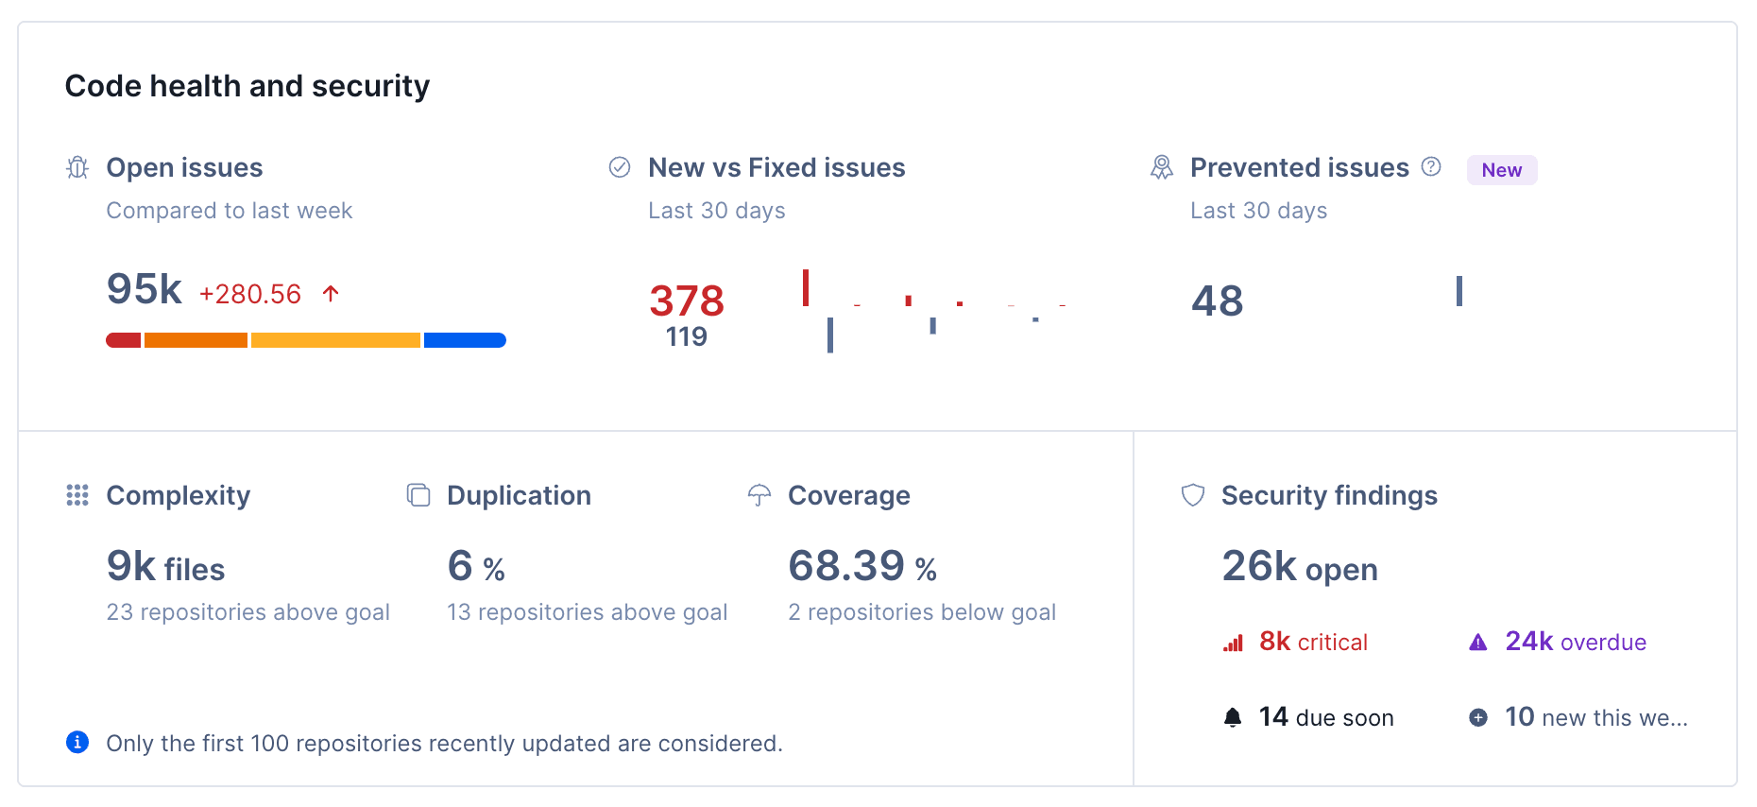Click the red upward trend arrow

tap(330, 293)
